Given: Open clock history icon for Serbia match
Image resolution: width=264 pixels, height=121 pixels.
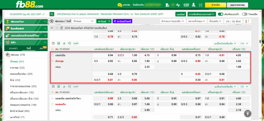Looking at the screenshot, I should 69,44.
